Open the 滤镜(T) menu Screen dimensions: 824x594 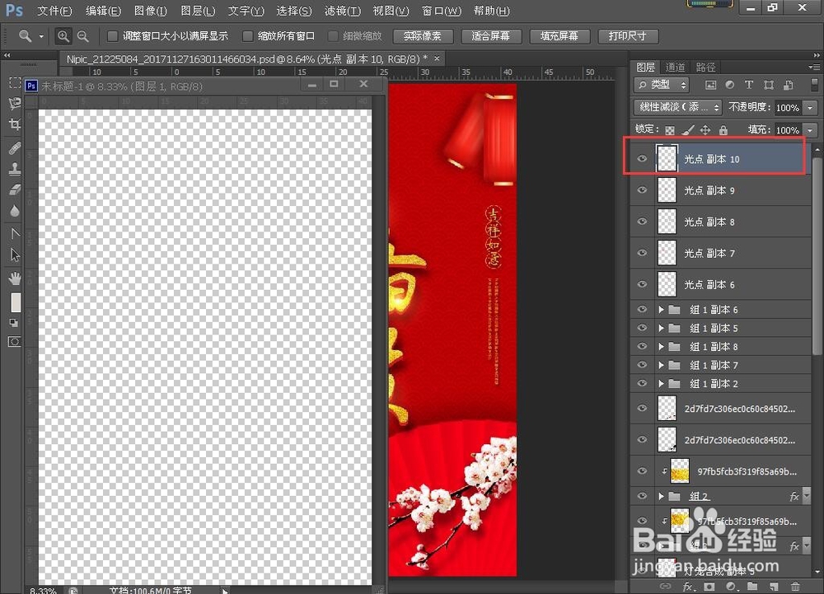[342, 11]
